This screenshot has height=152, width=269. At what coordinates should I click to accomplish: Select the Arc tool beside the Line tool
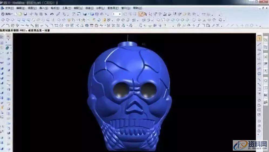click(8, 25)
